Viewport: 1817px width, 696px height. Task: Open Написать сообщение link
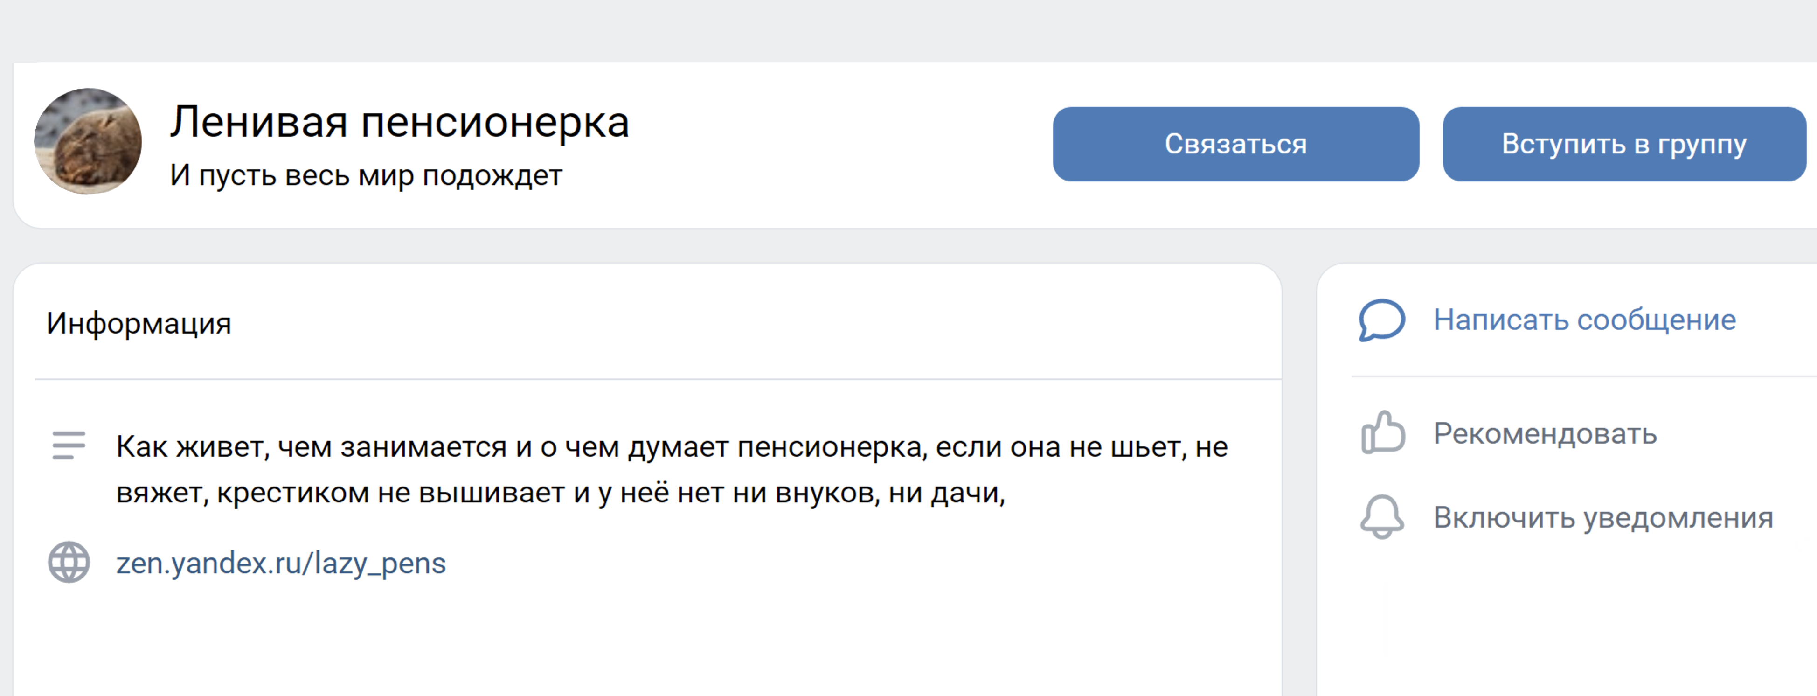click(x=1584, y=320)
